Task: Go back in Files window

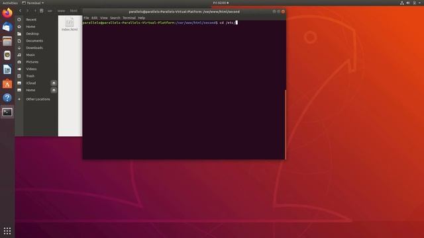Action: (20, 11)
